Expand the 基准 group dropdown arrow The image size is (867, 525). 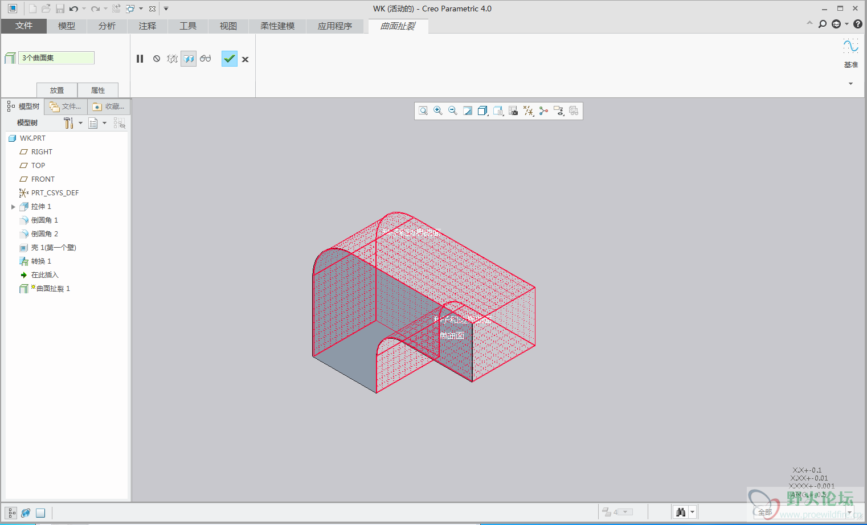(851, 84)
